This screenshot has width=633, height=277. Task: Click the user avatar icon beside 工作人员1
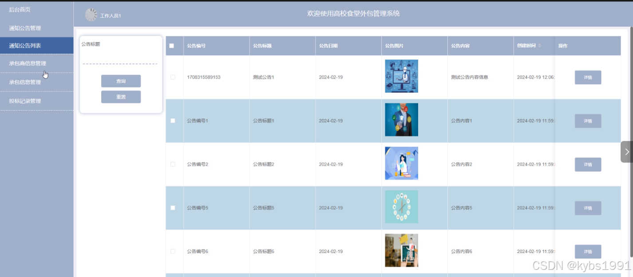tap(91, 15)
